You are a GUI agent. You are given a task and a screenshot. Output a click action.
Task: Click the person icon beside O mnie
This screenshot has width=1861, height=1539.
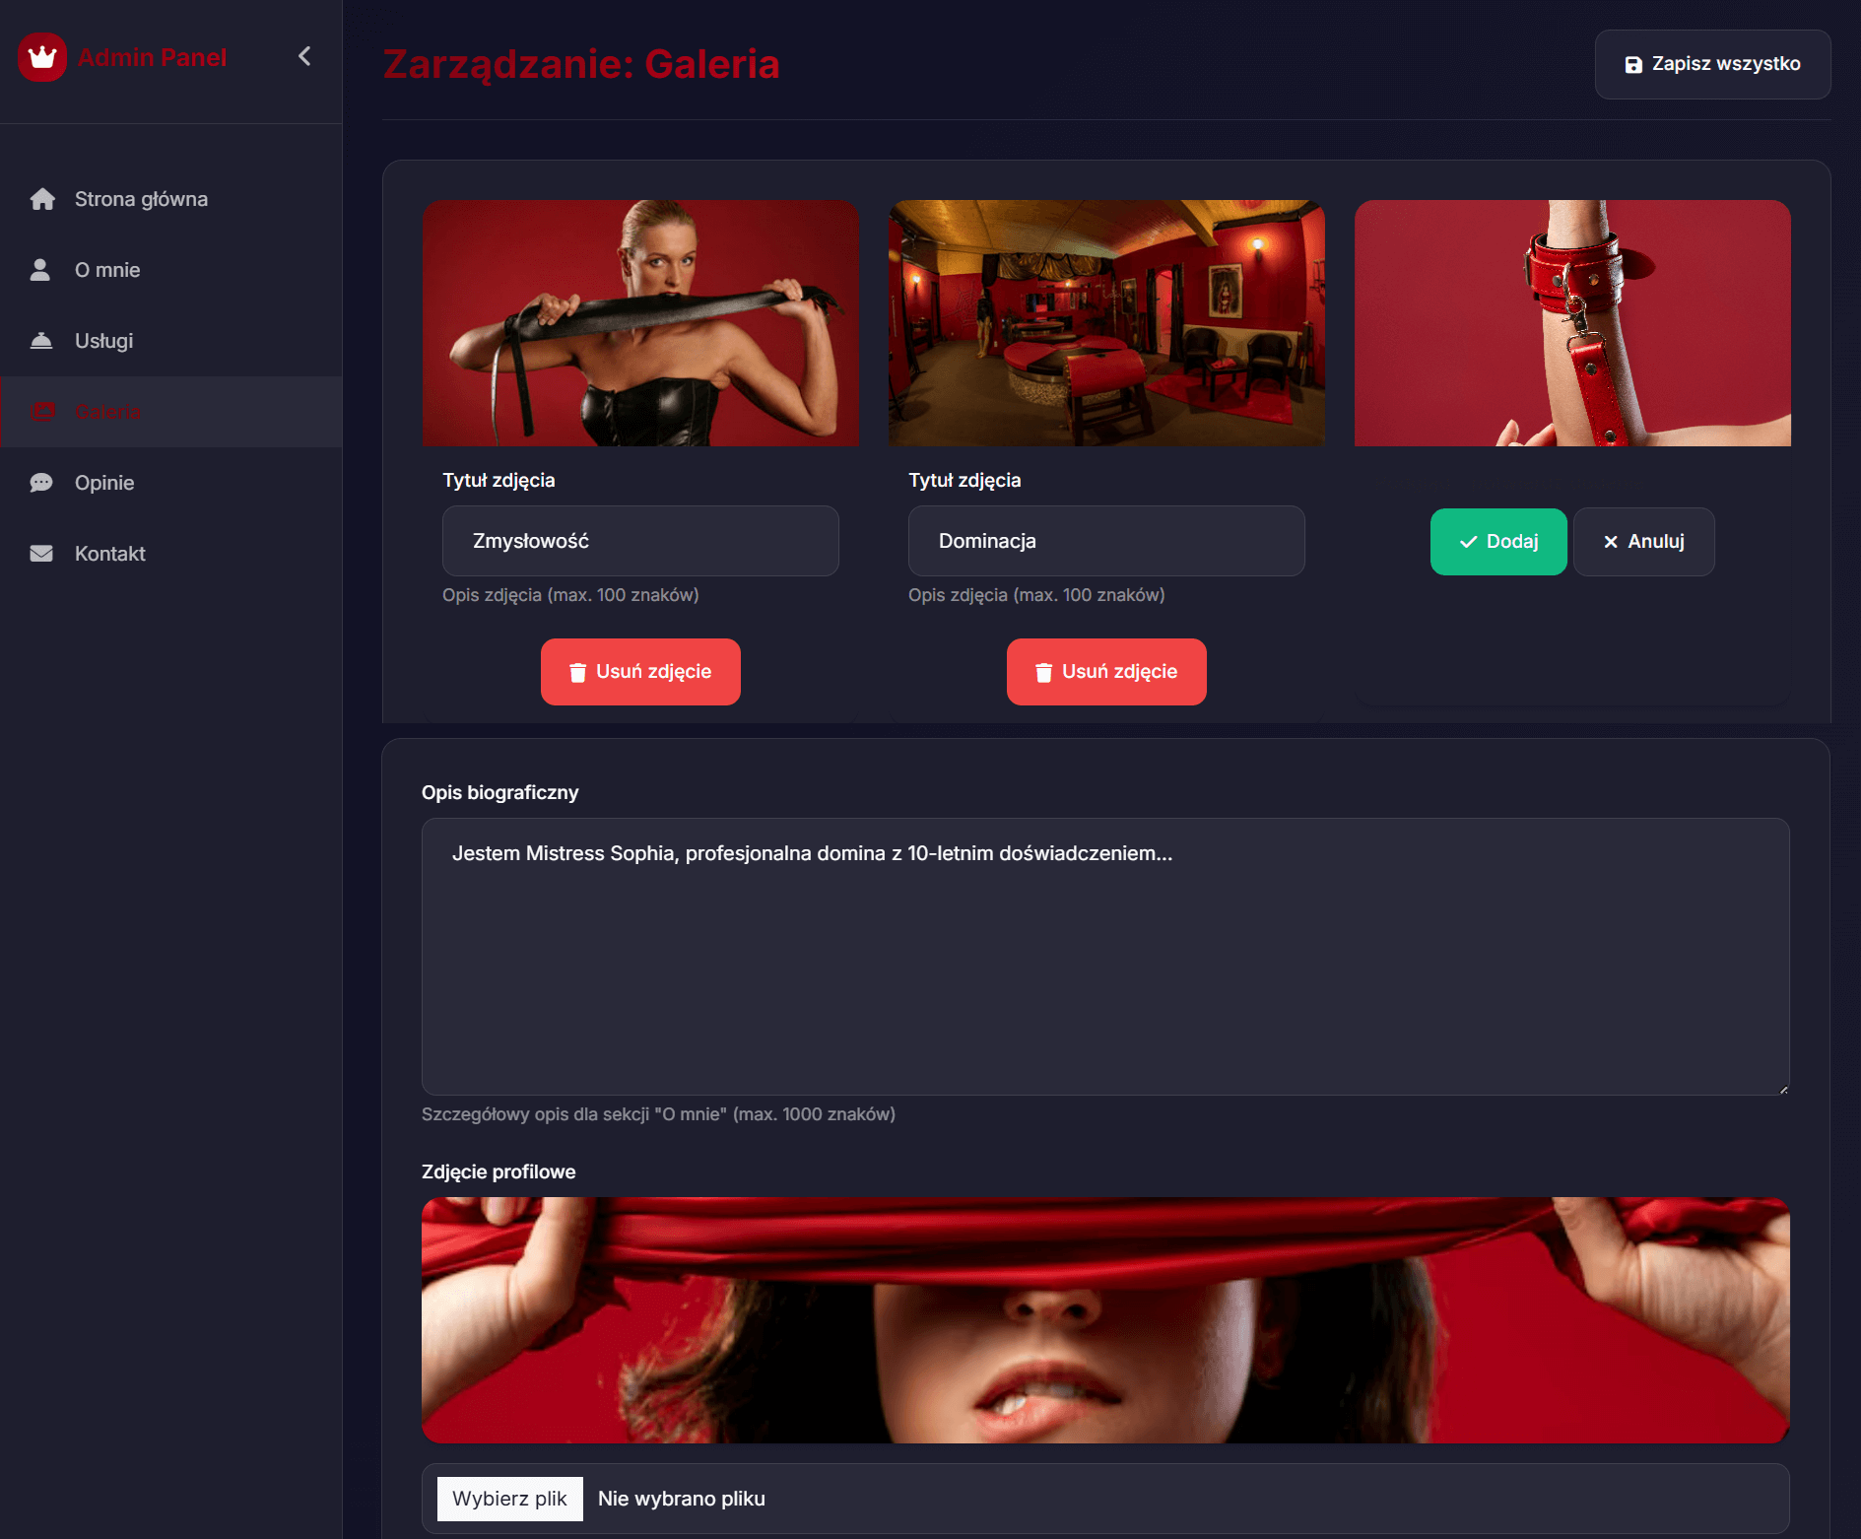[x=40, y=270]
